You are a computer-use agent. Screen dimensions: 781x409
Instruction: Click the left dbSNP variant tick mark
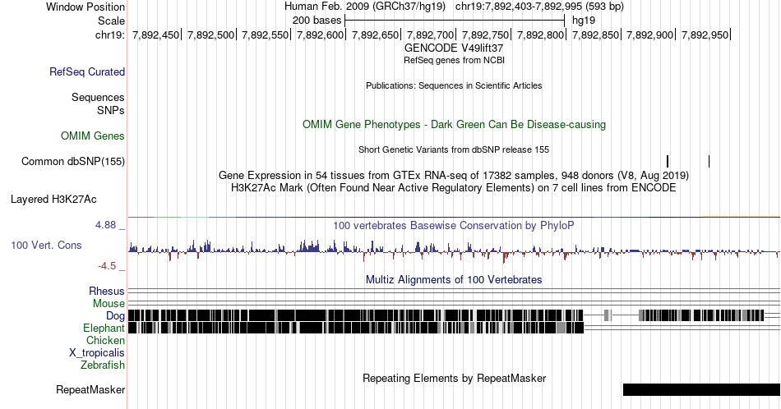coord(668,161)
